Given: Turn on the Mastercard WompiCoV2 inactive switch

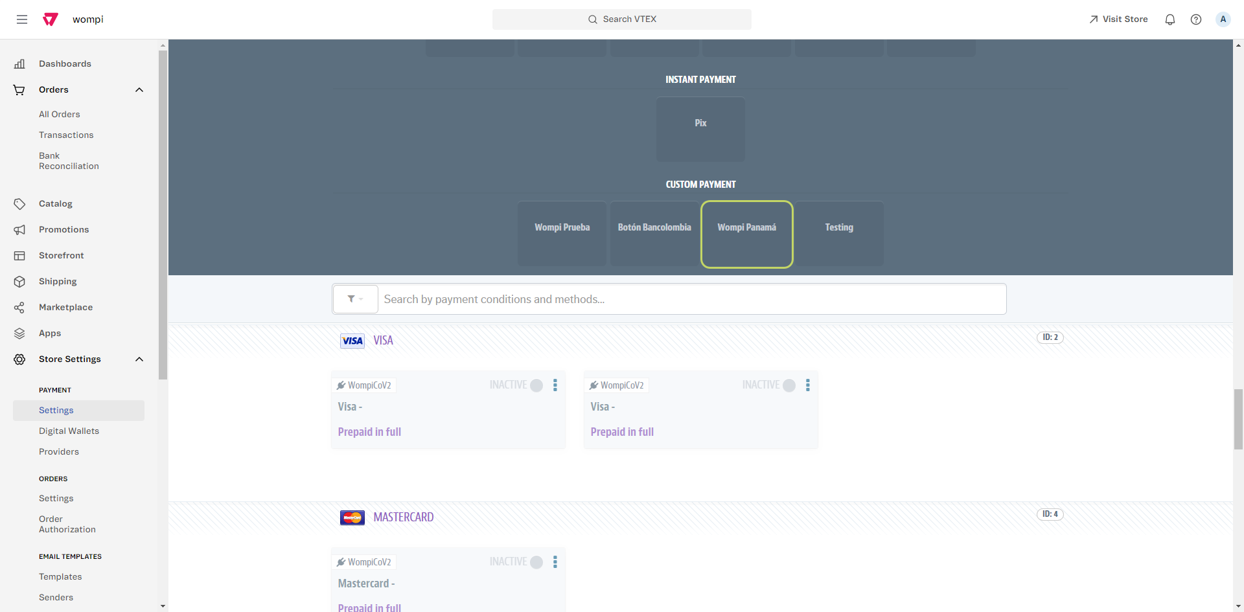Looking at the screenshot, I should (x=536, y=562).
